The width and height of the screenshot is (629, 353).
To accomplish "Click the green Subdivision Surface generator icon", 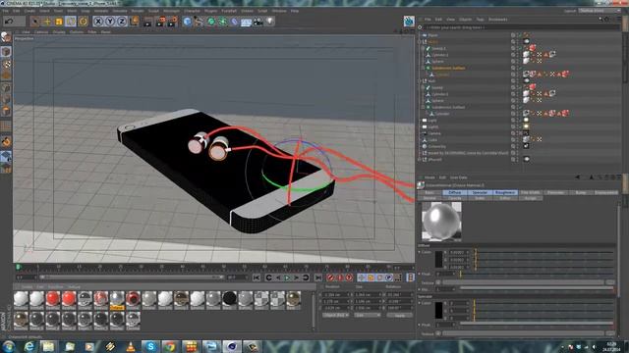I will click(x=211, y=22).
